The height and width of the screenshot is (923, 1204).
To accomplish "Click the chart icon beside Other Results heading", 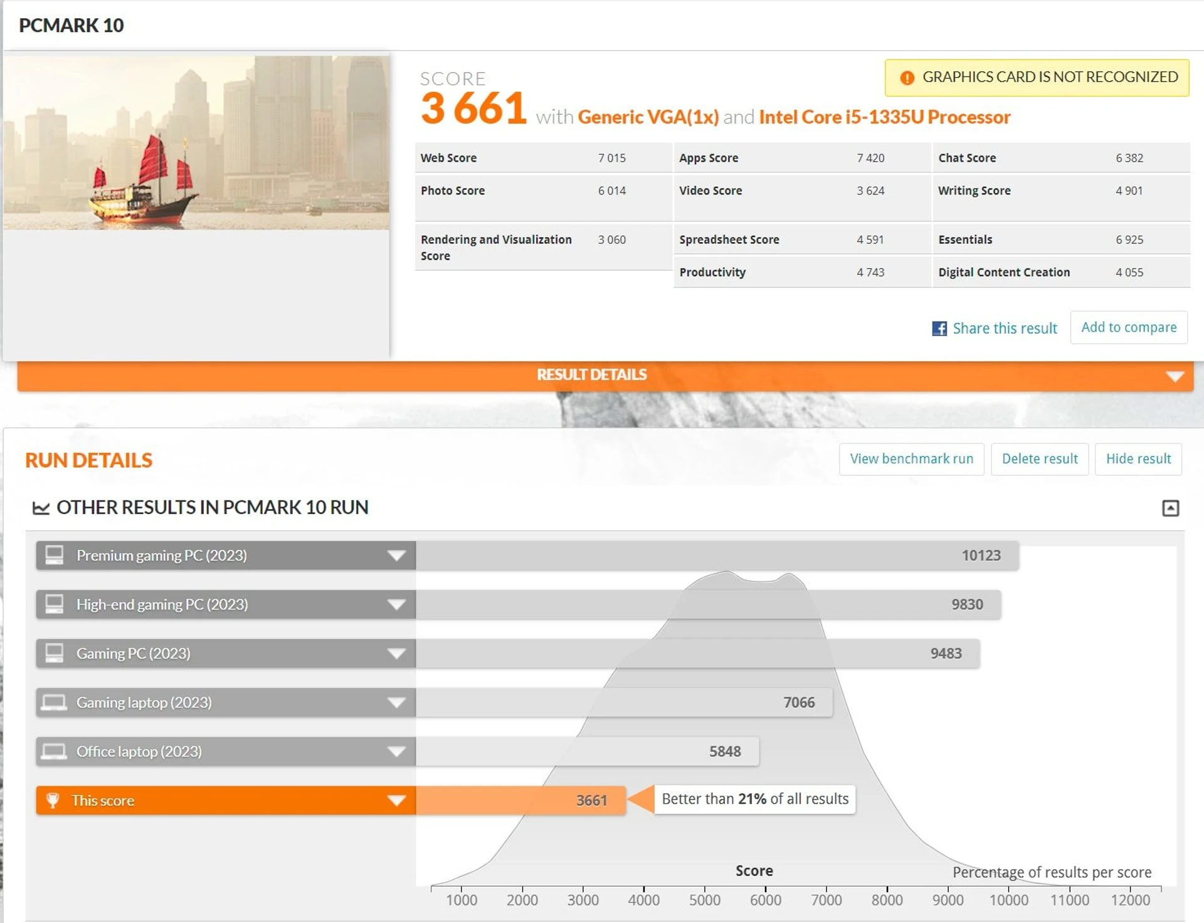I will (41, 508).
